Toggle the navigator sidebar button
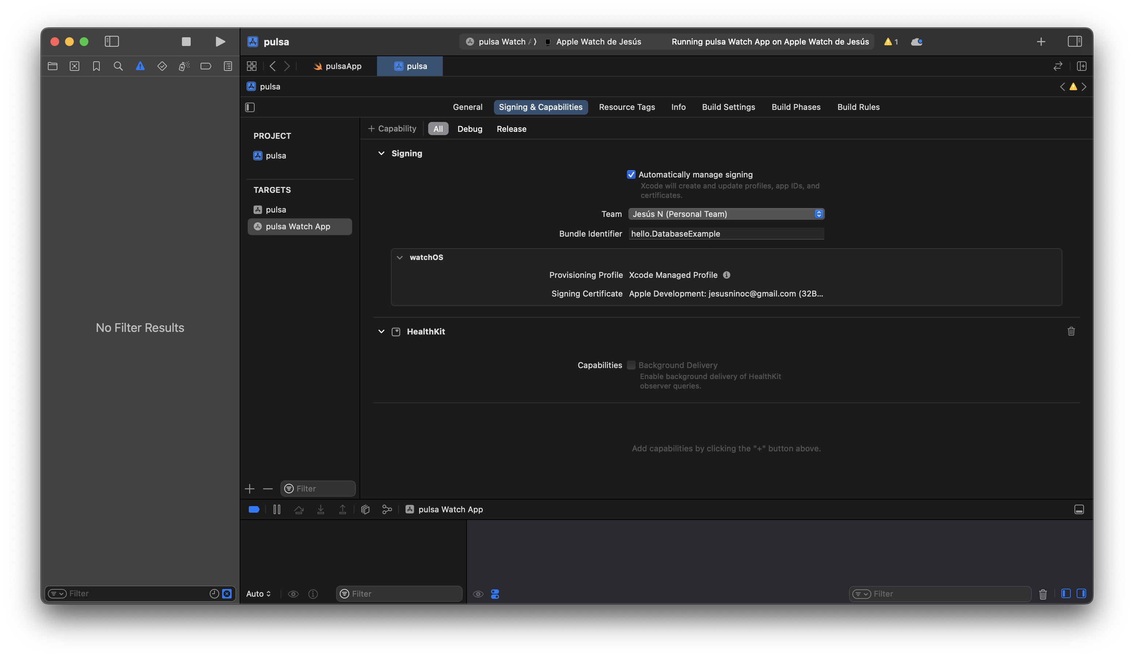The height and width of the screenshot is (658, 1134). (x=111, y=41)
